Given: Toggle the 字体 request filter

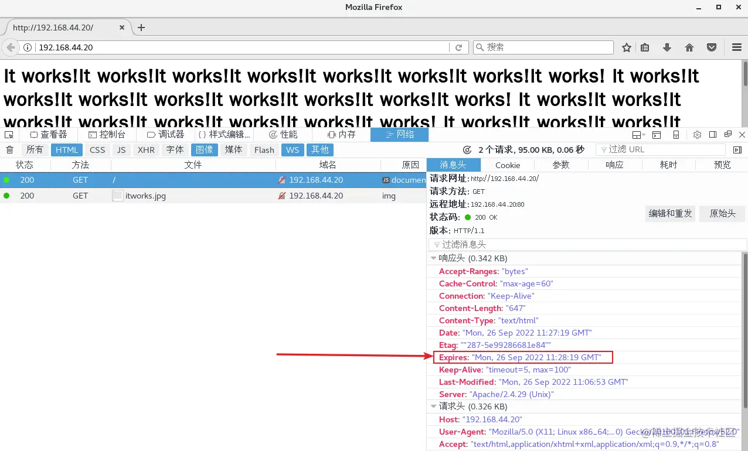Looking at the screenshot, I should coord(175,150).
